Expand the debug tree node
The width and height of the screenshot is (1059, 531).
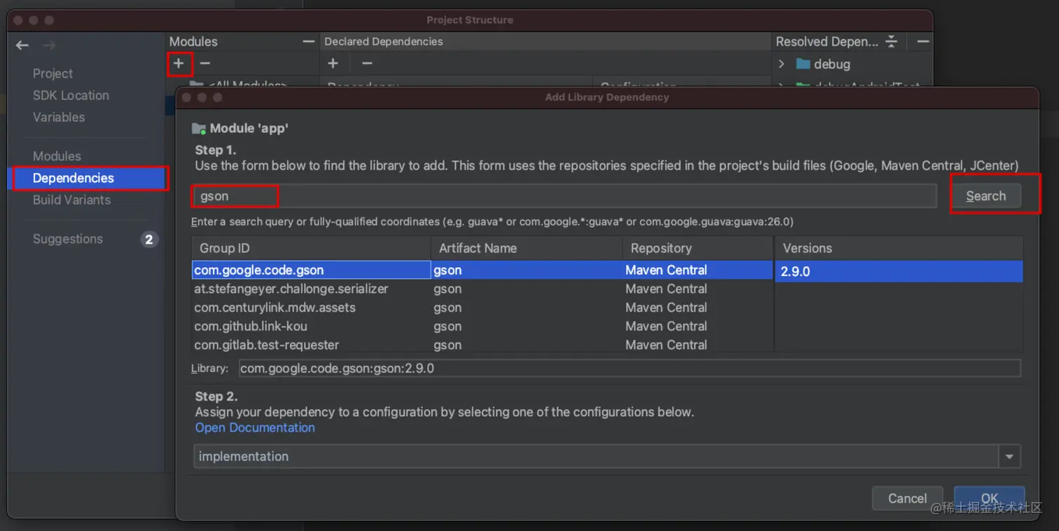tap(782, 64)
